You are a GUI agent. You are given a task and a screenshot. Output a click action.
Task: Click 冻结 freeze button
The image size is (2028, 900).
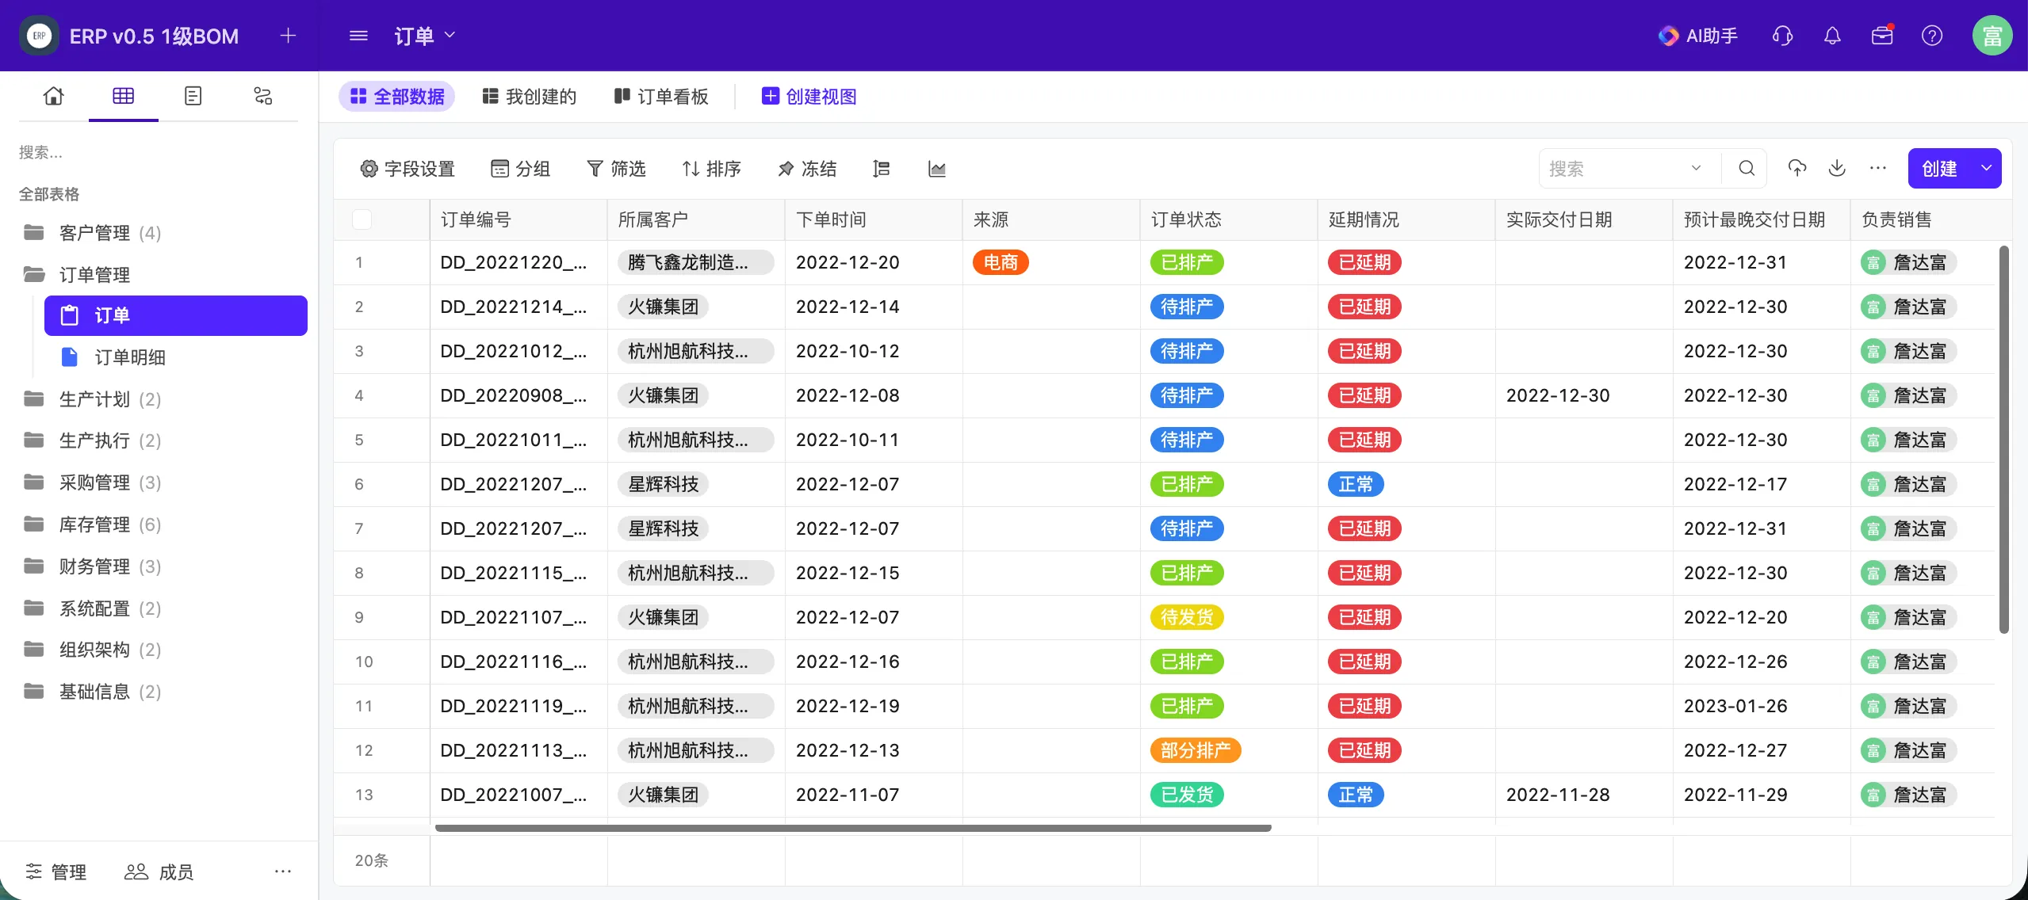click(807, 169)
